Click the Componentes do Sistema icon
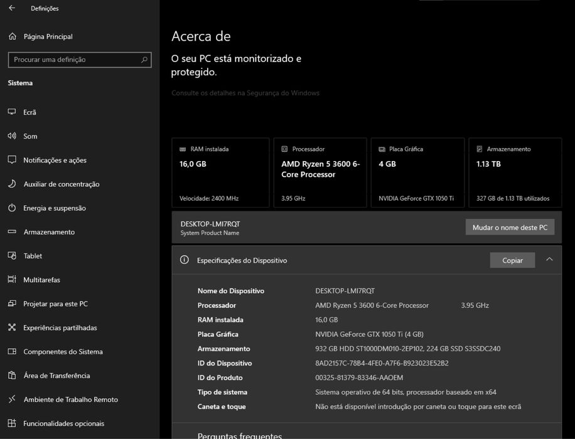The width and height of the screenshot is (575, 439). click(x=12, y=351)
